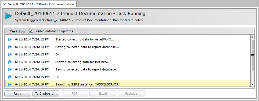The image size is (259, 101).
Task: Click the Package button
Action: 131,93
